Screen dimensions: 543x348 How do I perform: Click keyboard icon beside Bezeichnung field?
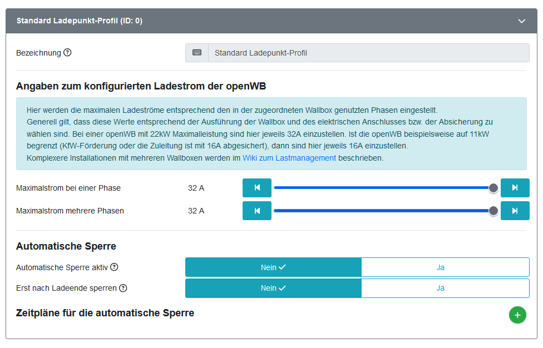(x=197, y=53)
